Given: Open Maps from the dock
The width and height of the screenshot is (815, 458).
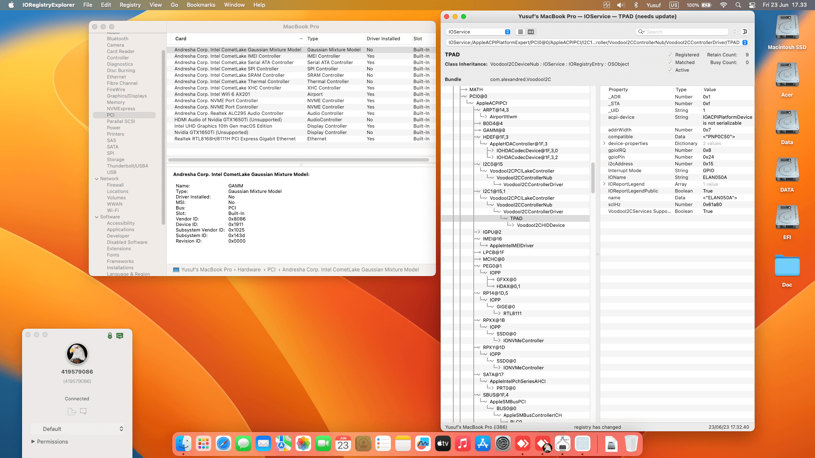Looking at the screenshot, I should point(283,444).
